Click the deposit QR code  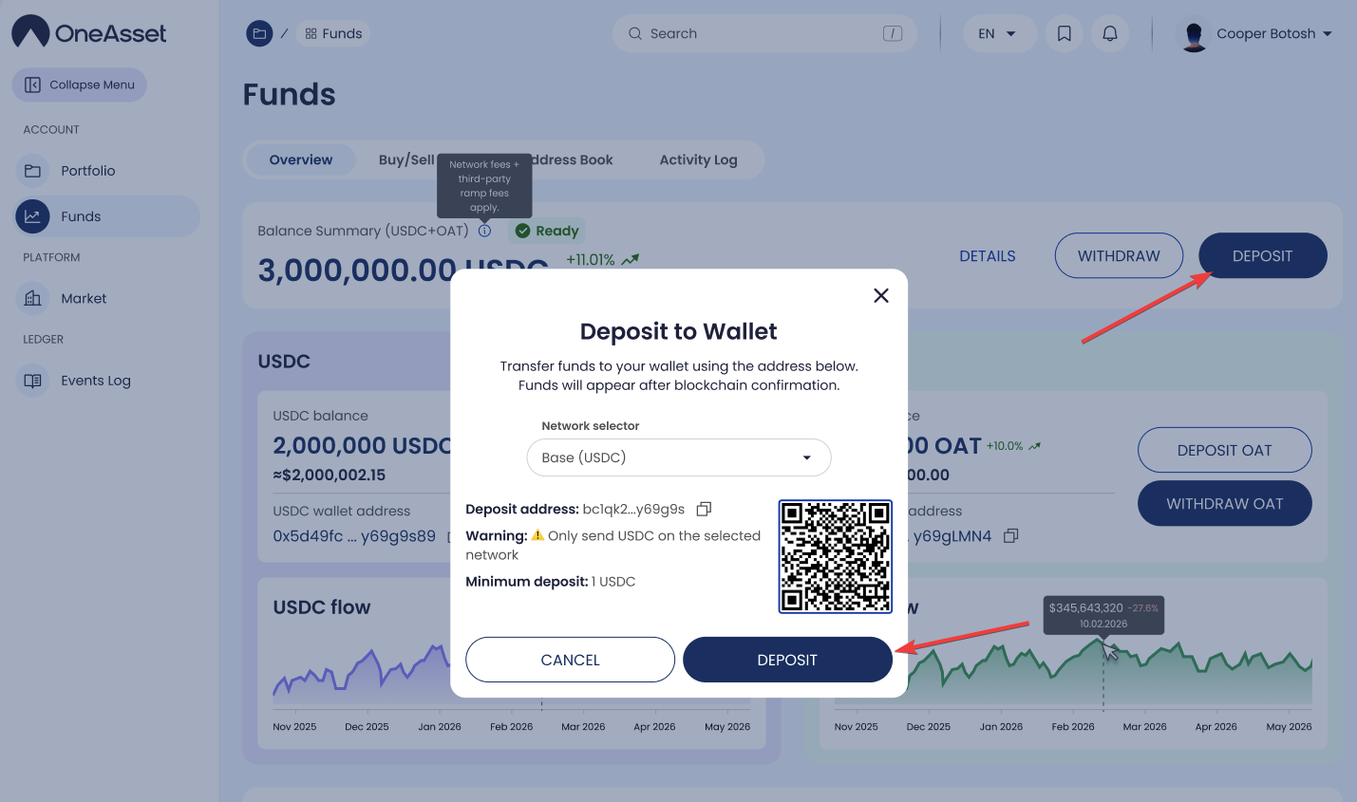coord(836,556)
